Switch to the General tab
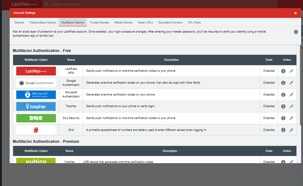 click(19, 23)
